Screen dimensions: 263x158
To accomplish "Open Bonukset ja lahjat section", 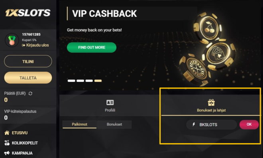I will (211, 105).
